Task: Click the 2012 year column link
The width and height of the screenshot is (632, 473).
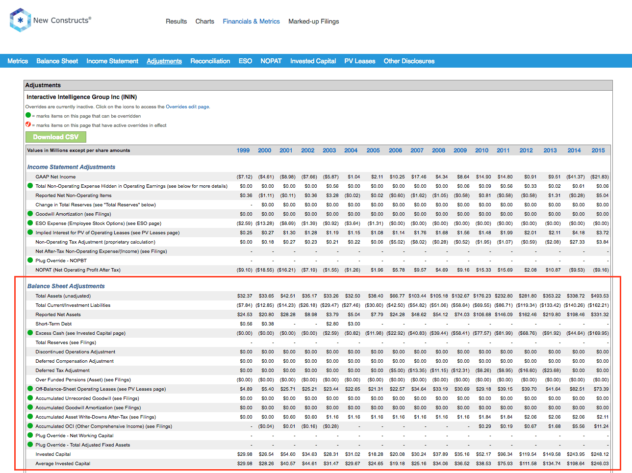Action: point(526,150)
